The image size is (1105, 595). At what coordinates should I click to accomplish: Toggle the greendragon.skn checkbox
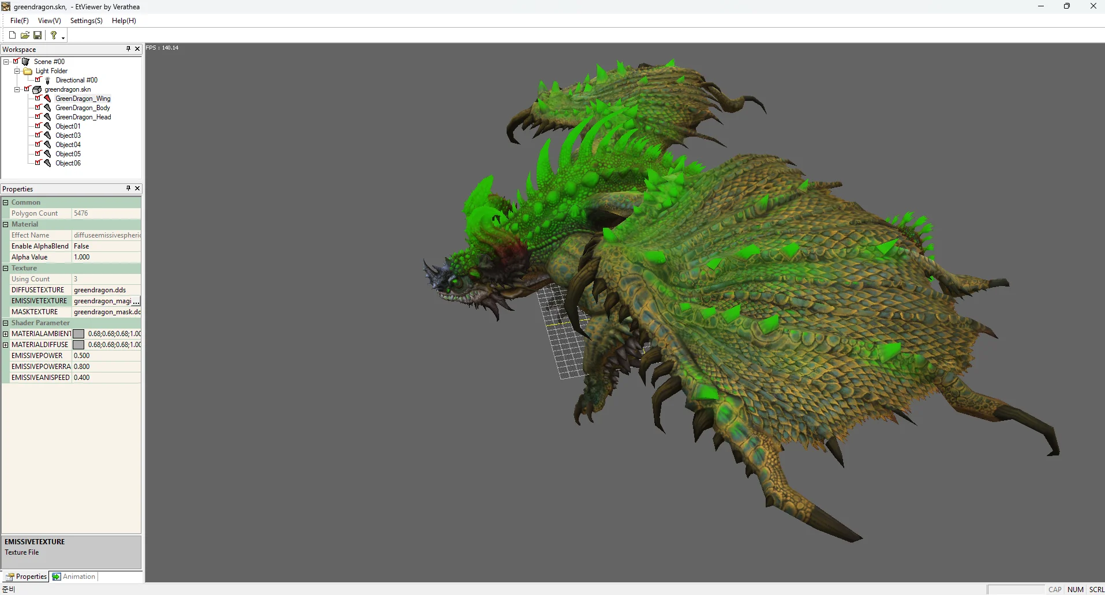click(x=27, y=89)
